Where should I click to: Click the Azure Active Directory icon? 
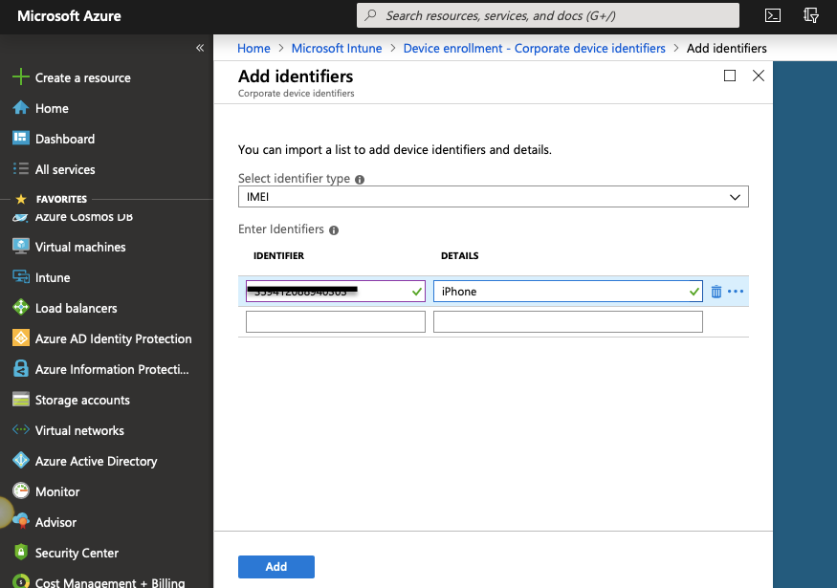[x=21, y=460]
